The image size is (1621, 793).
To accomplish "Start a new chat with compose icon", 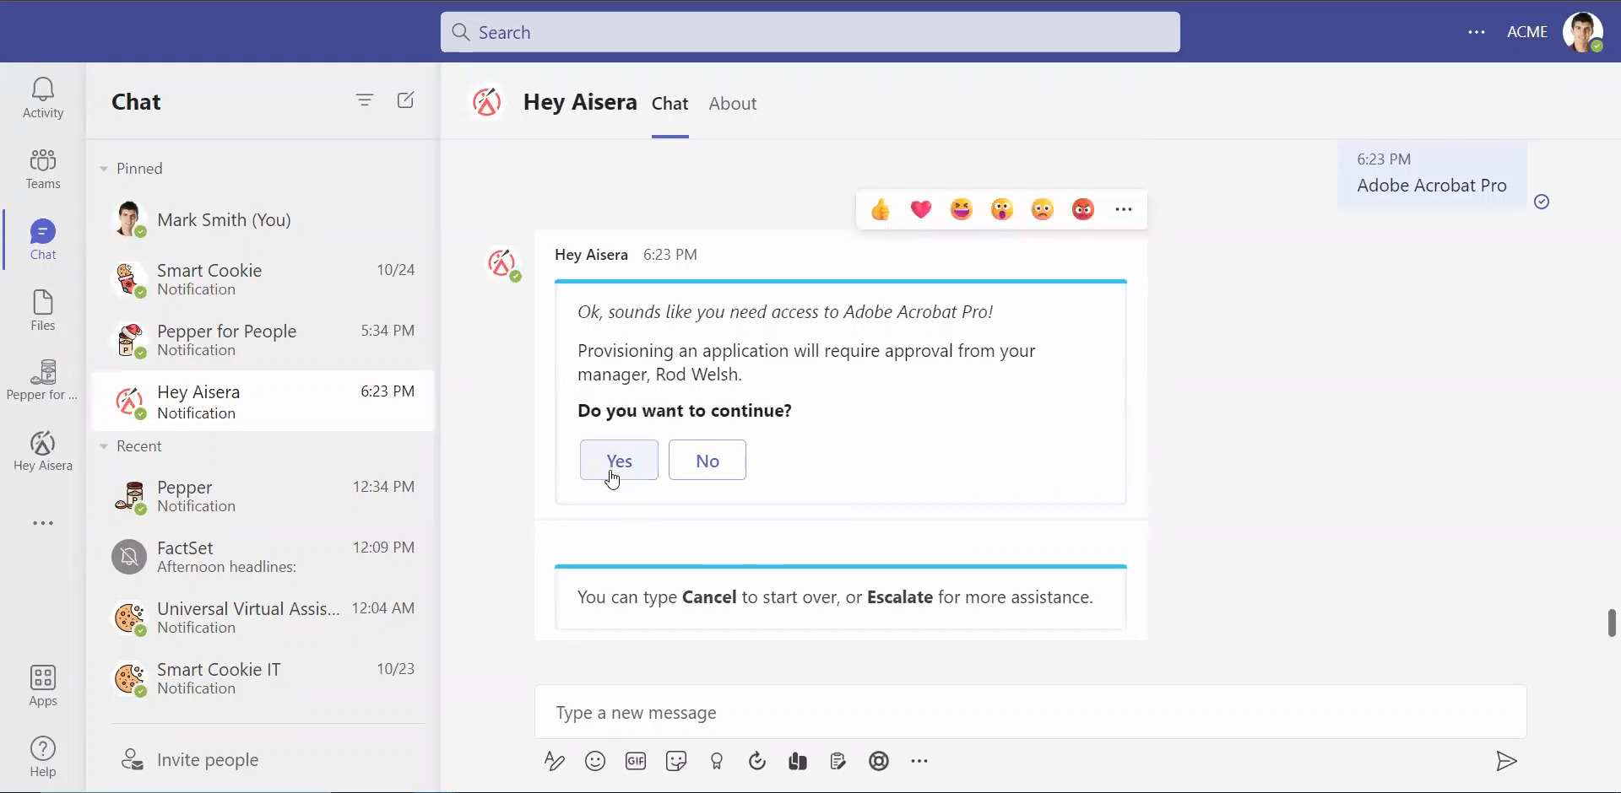I will pyautogui.click(x=405, y=100).
